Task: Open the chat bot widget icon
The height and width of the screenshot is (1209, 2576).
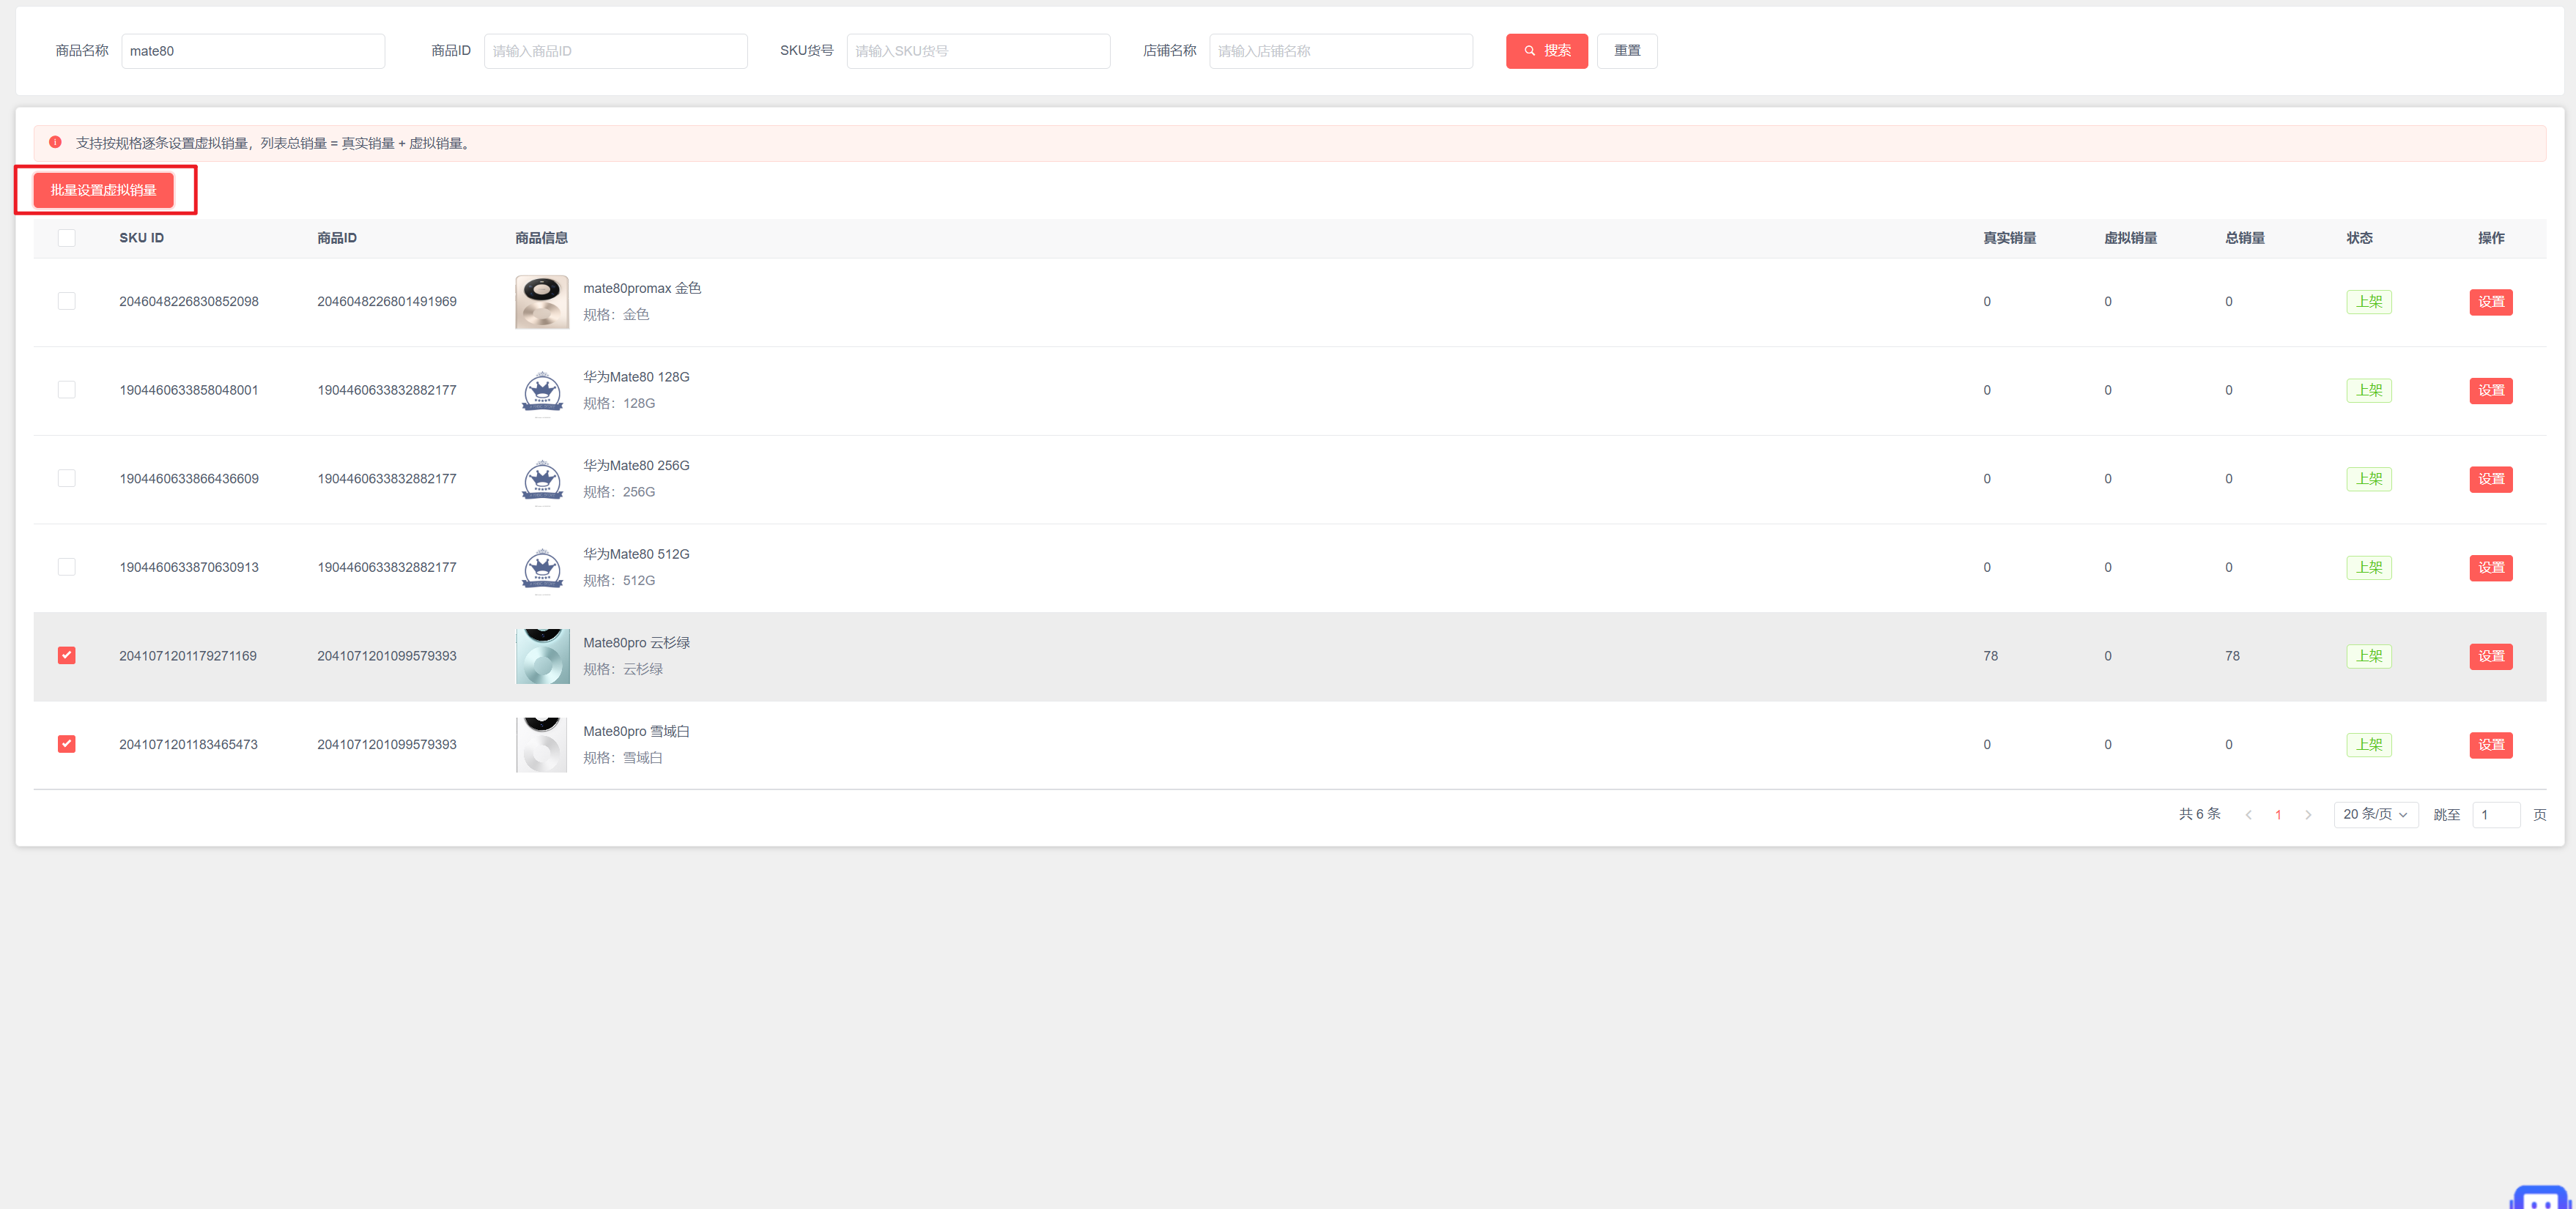Action: (2541, 1197)
